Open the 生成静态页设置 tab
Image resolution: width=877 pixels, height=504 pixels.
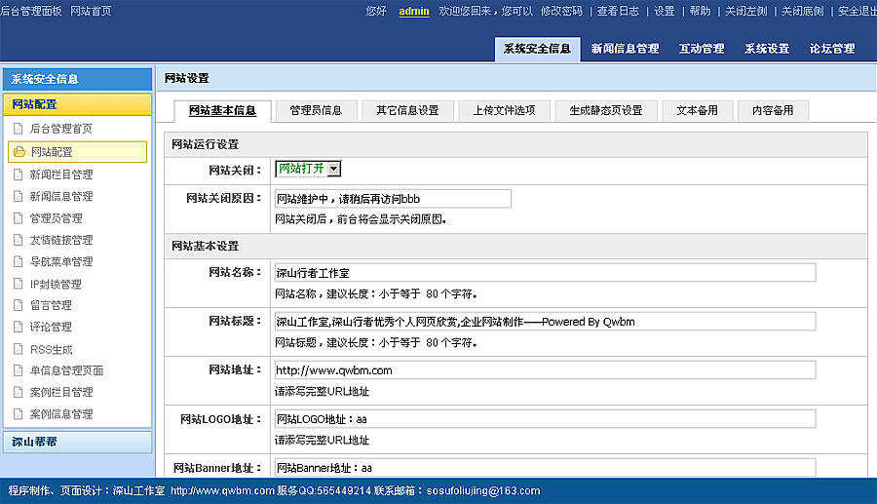tap(605, 110)
